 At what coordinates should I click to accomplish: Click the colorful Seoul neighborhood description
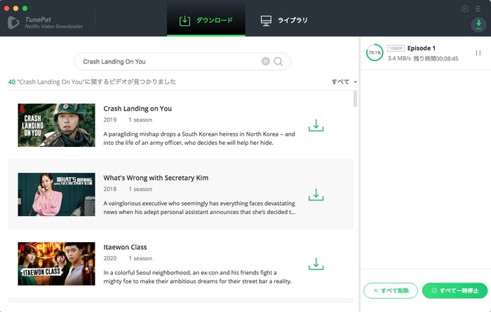click(198, 277)
